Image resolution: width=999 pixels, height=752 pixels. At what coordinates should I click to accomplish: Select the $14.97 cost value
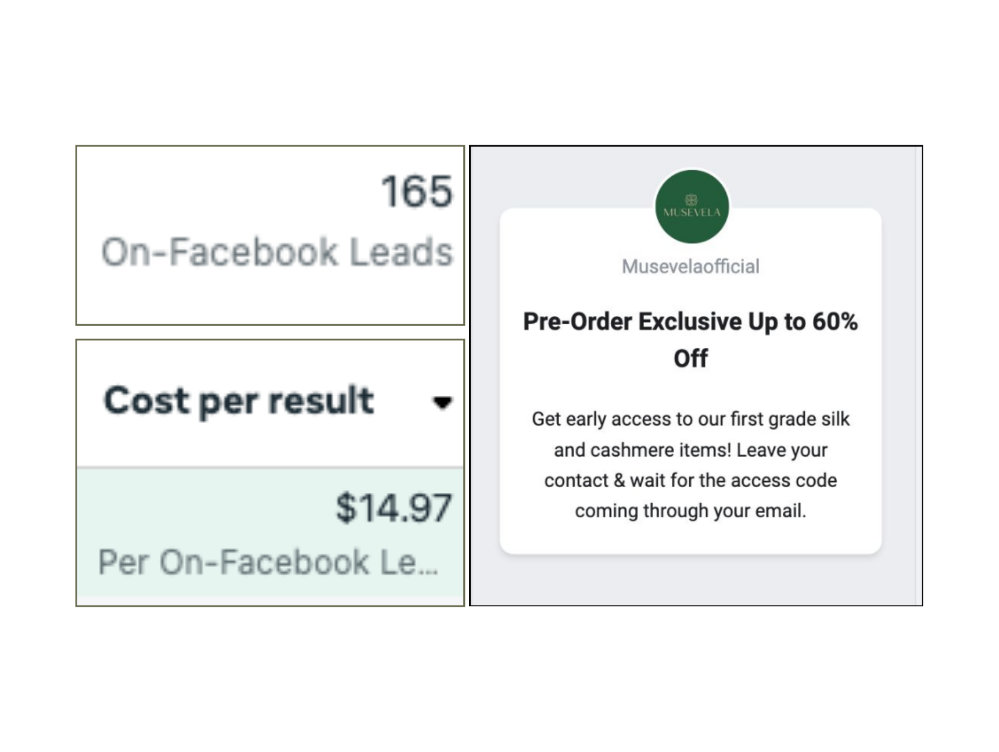[x=393, y=507]
